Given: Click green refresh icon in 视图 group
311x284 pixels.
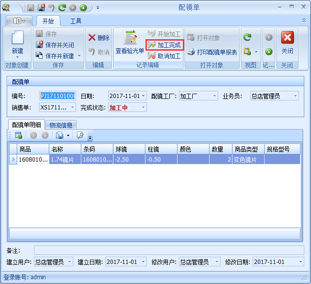Looking at the screenshot, I should [x=247, y=37].
